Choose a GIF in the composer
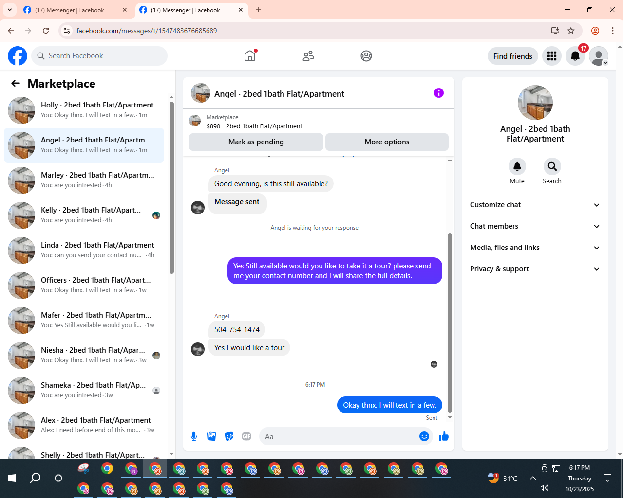The height and width of the screenshot is (498, 623). [246, 436]
